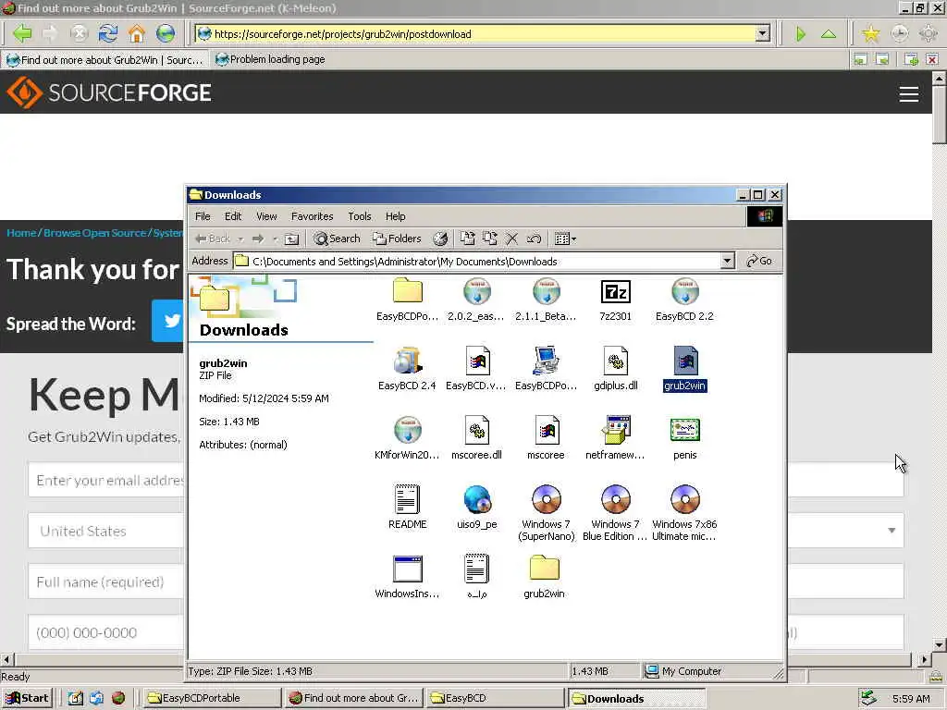Switch to the Problem loading page tab
Viewport: 947px width, 710px height.
click(x=270, y=59)
